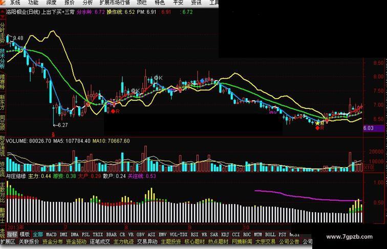
Task: Select 主散对比 sidebar tab
Action: pos(3,193)
